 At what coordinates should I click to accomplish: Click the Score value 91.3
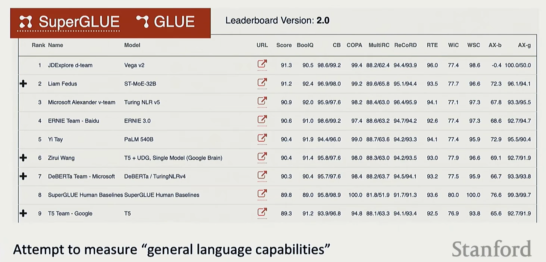(286, 65)
